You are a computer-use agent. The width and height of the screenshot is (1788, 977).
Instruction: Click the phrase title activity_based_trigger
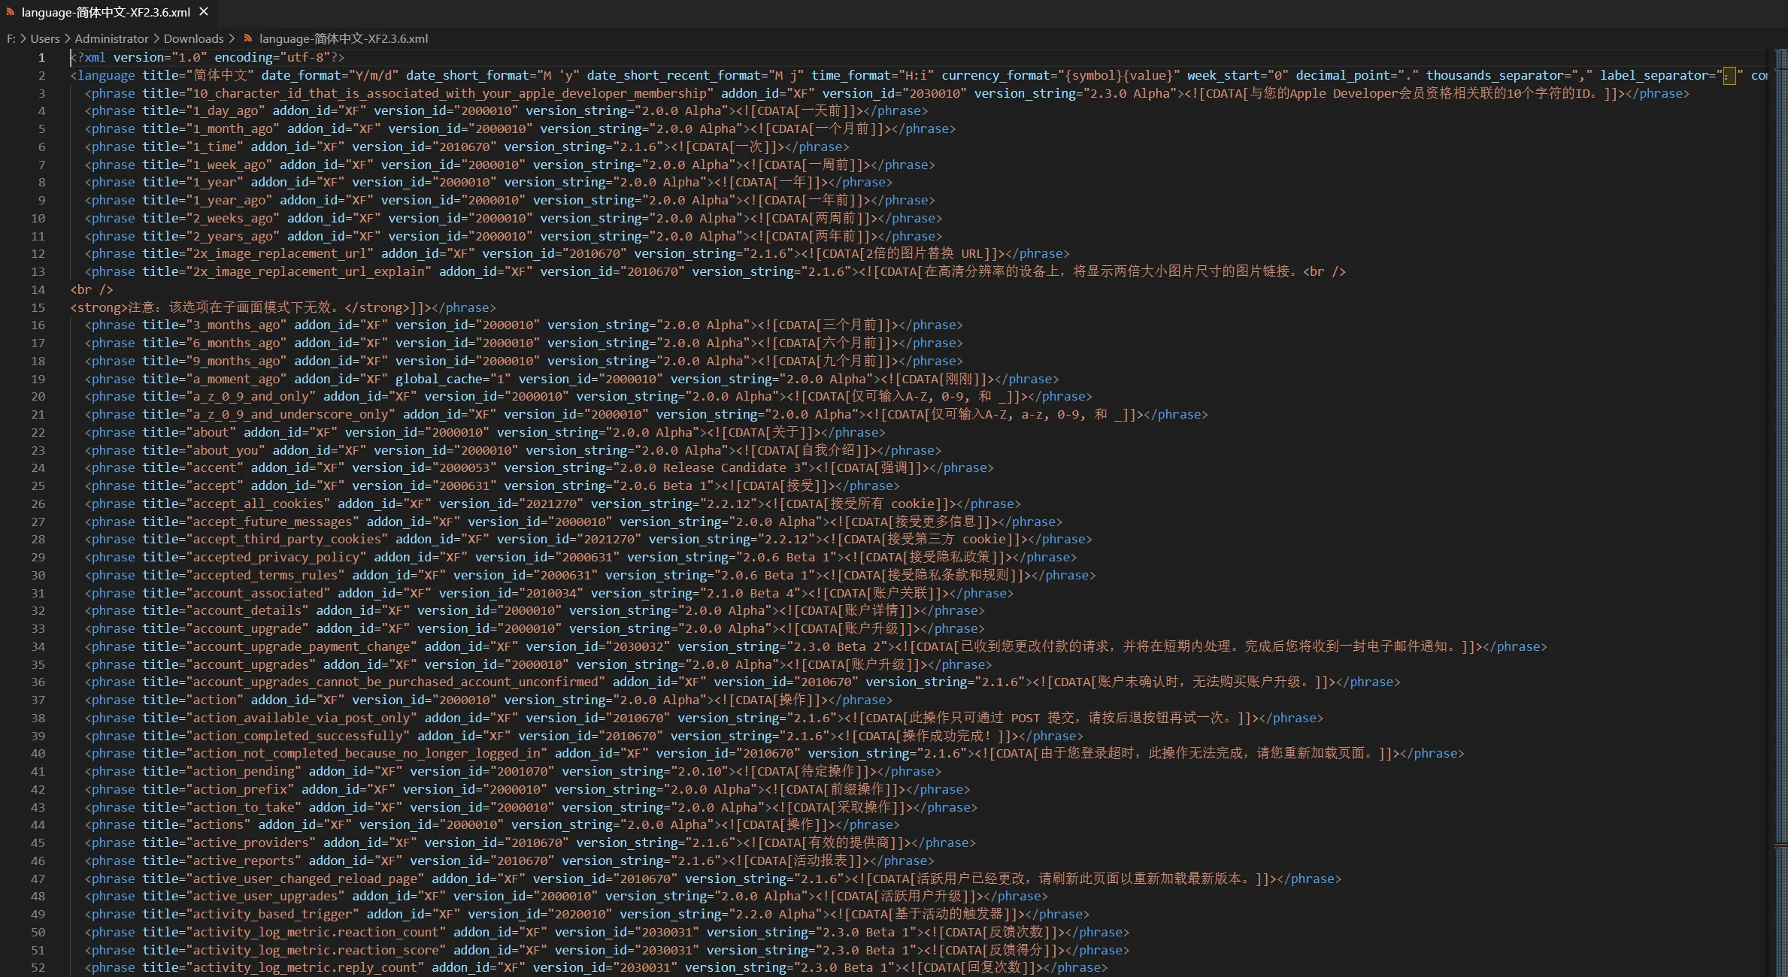coord(274,914)
